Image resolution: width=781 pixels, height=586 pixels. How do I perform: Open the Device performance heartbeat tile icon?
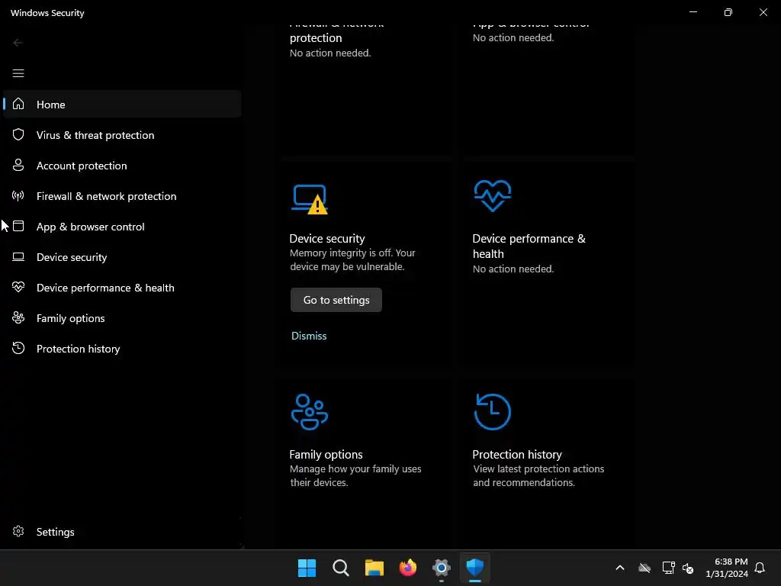tap(493, 196)
